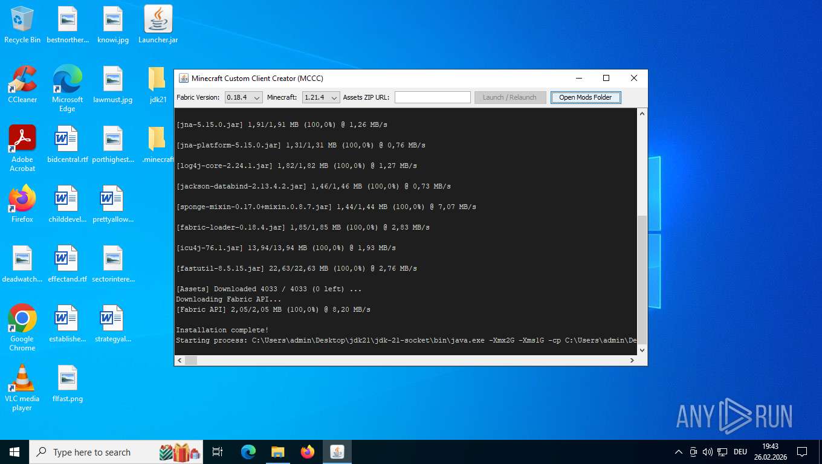Open the Recycle Bin desktop icon
This screenshot has height=464, width=822.
pos(22,25)
